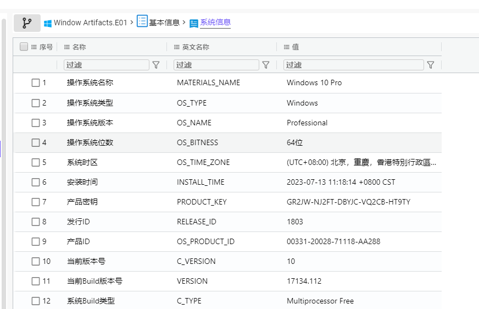Select the OS_BITNESS cell
Screen dimensions: 479x309
197,143
